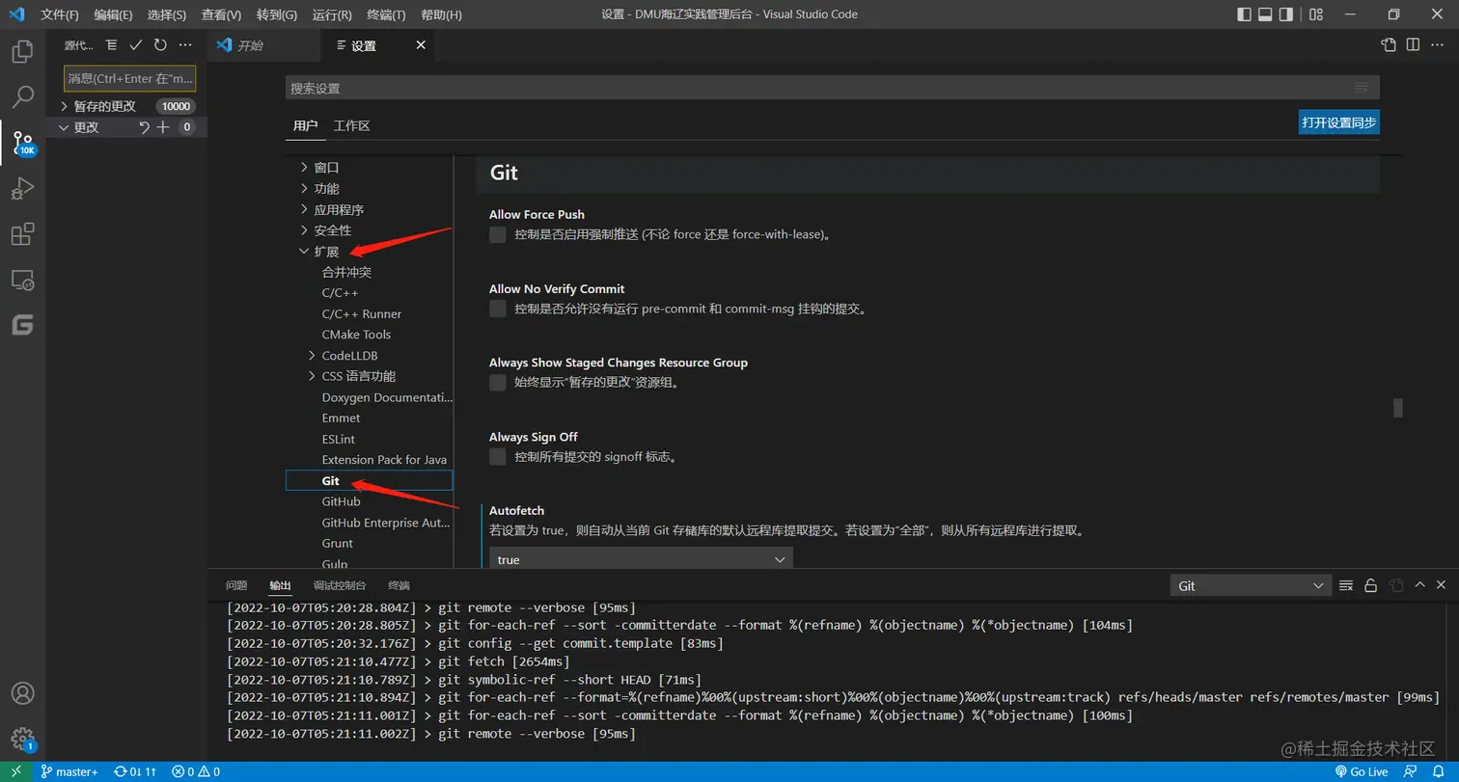Screen dimensions: 1459x782
Task: Customize layout from title bar icon
Action: point(1316,14)
